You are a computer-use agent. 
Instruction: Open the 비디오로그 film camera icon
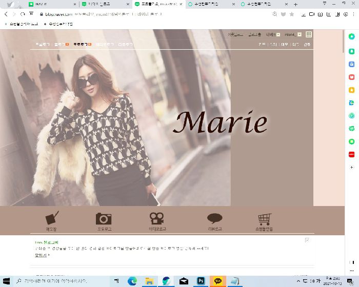coord(157,219)
